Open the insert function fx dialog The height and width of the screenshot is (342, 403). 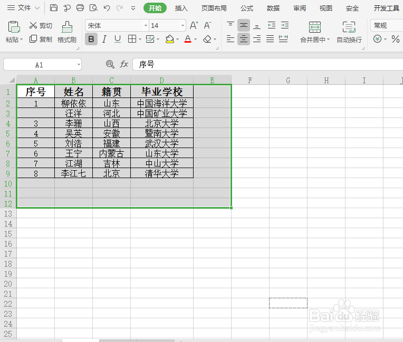[x=124, y=64]
